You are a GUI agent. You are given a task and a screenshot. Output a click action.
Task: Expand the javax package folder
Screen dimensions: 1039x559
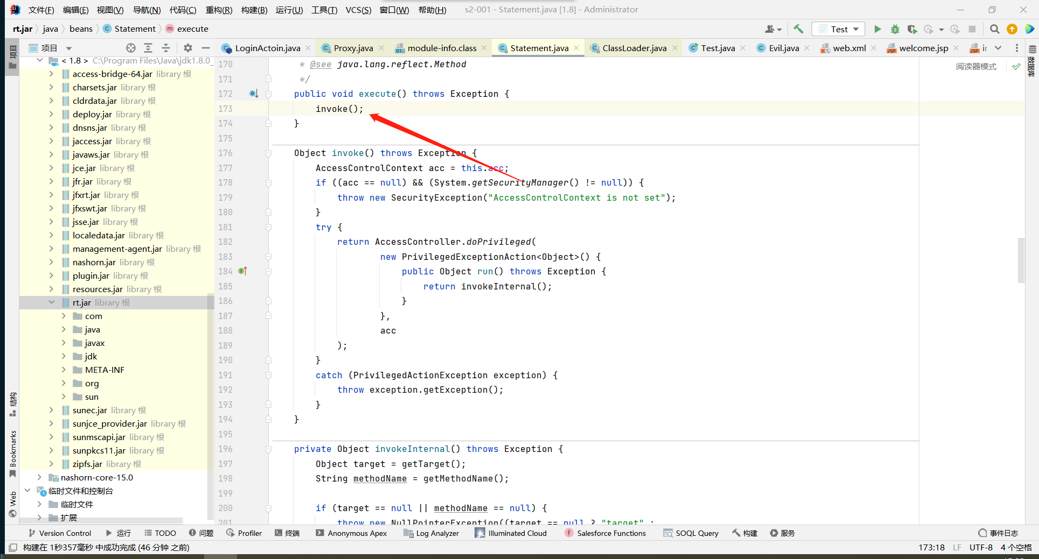pyautogui.click(x=64, y=343)
